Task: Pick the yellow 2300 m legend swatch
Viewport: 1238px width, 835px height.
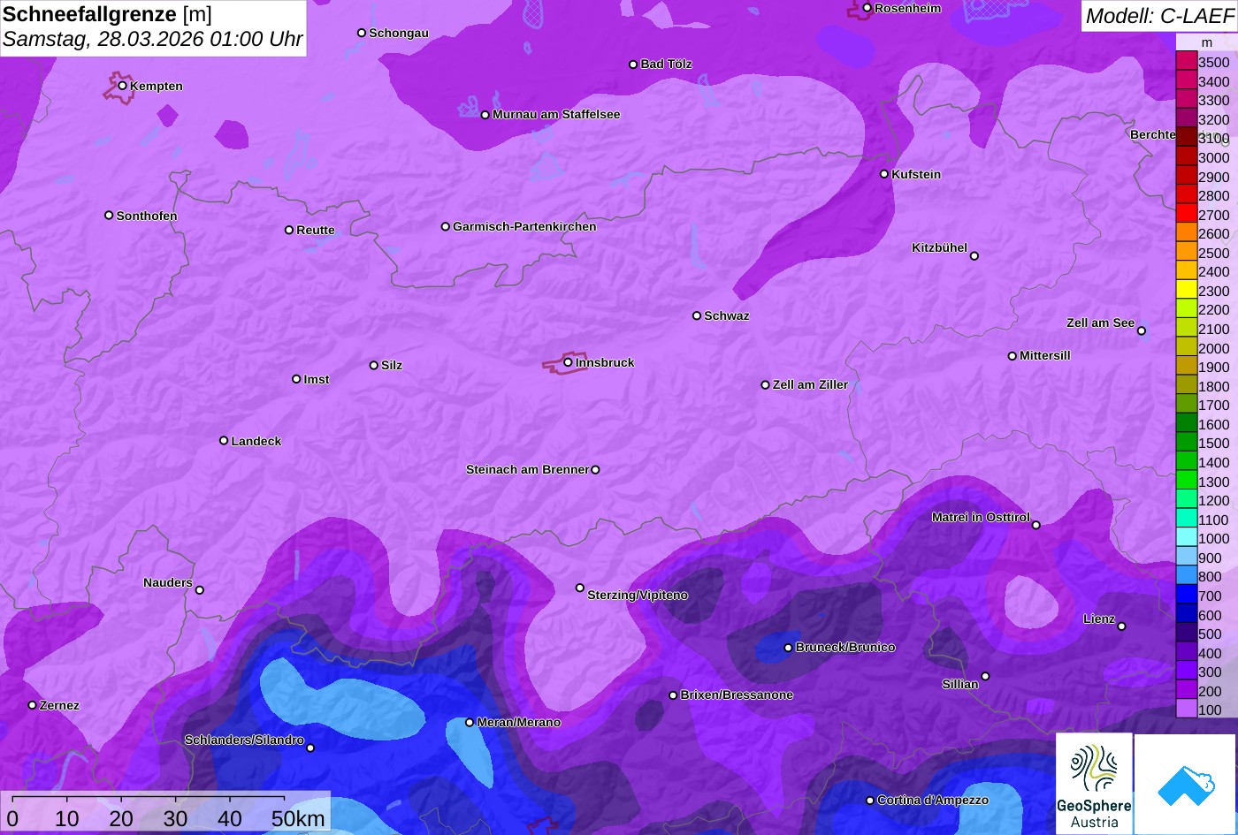Action: coord(1187,291)
